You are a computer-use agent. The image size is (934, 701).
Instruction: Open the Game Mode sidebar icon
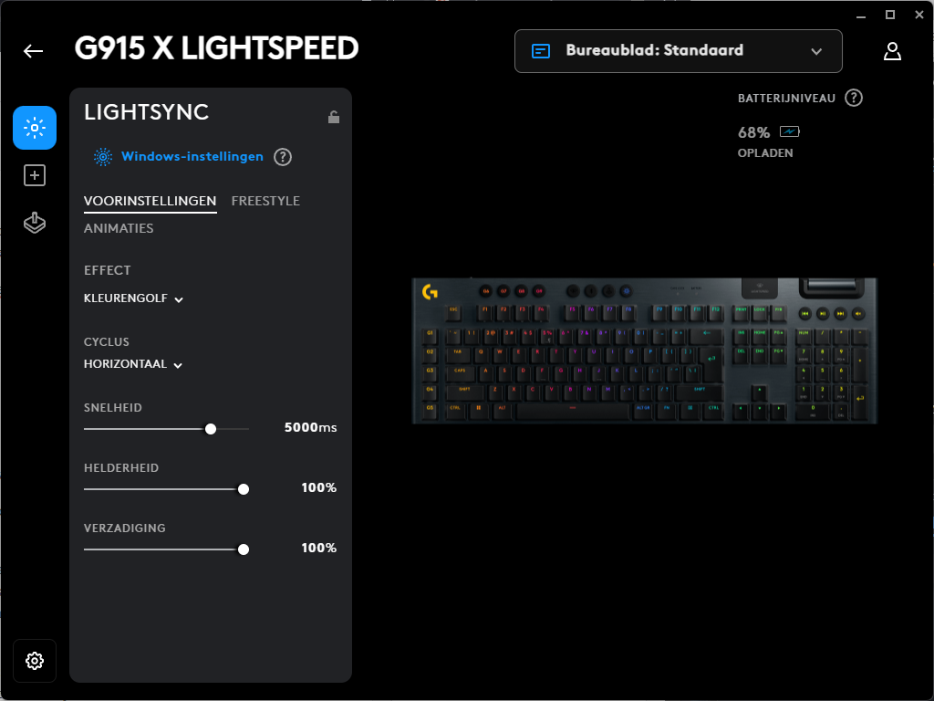pos(35,223)
